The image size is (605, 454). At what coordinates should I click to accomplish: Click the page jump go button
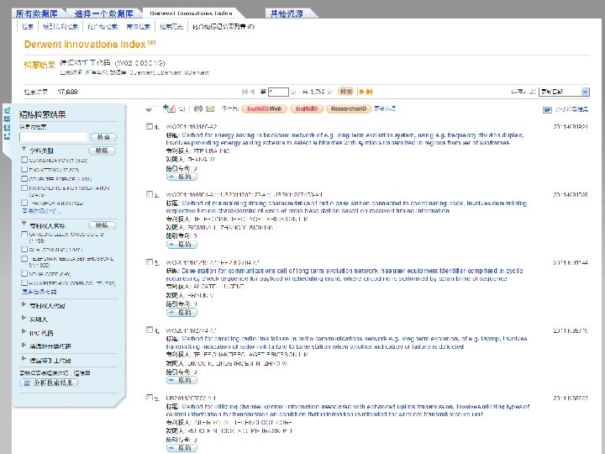tap(345, 92)
